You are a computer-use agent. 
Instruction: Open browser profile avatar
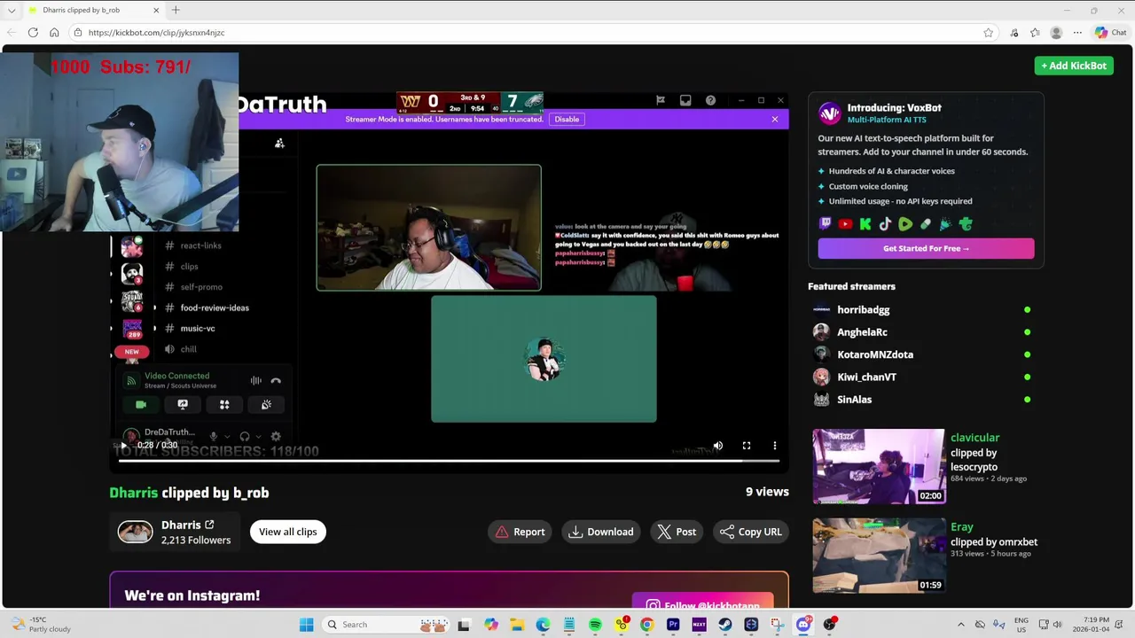coord(1056,33)
